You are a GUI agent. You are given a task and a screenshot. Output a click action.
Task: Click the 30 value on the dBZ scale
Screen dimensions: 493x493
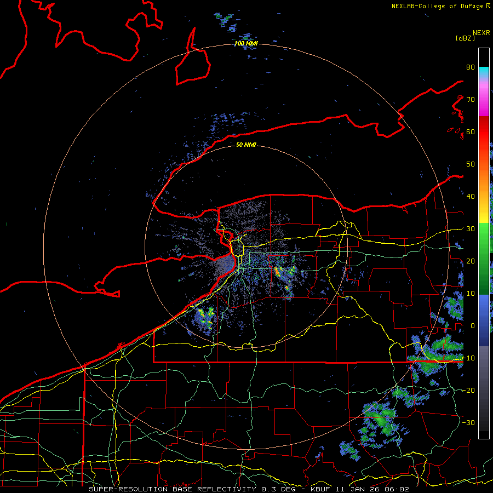tap(471, 229)
